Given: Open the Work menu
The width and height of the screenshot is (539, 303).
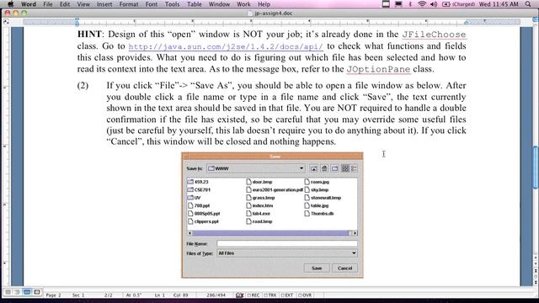Looking at the screenshot, I should 243,4.
